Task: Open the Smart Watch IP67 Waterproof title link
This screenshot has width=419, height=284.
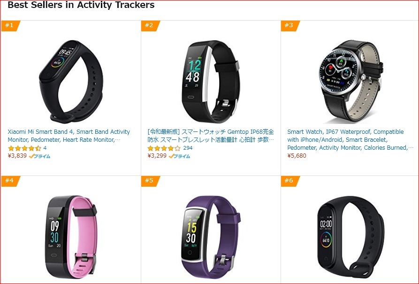Action: point(350,139)
